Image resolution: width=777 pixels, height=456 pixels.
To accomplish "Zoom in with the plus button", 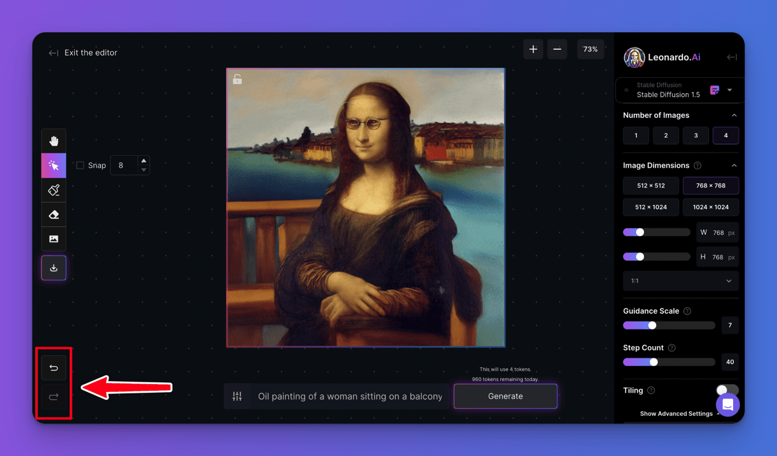I will (533, 49).
